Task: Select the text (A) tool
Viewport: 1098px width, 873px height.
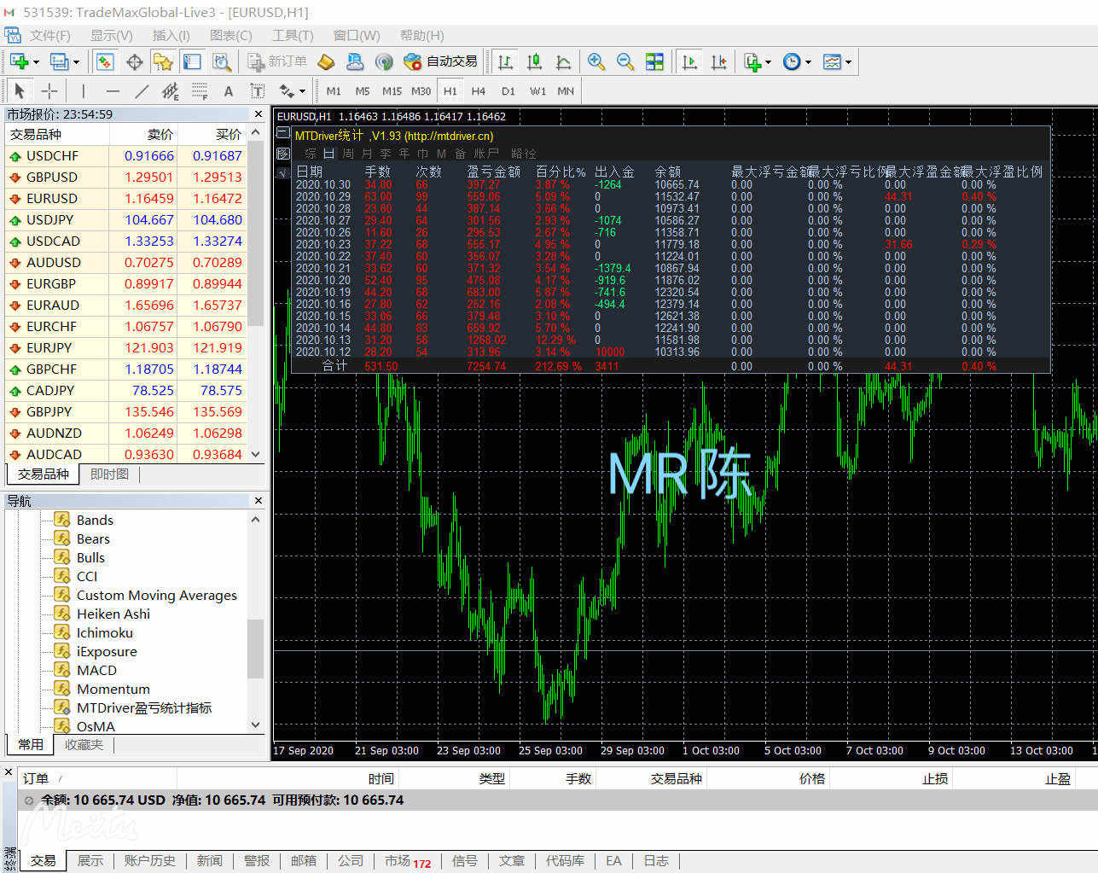Action: 228,90
